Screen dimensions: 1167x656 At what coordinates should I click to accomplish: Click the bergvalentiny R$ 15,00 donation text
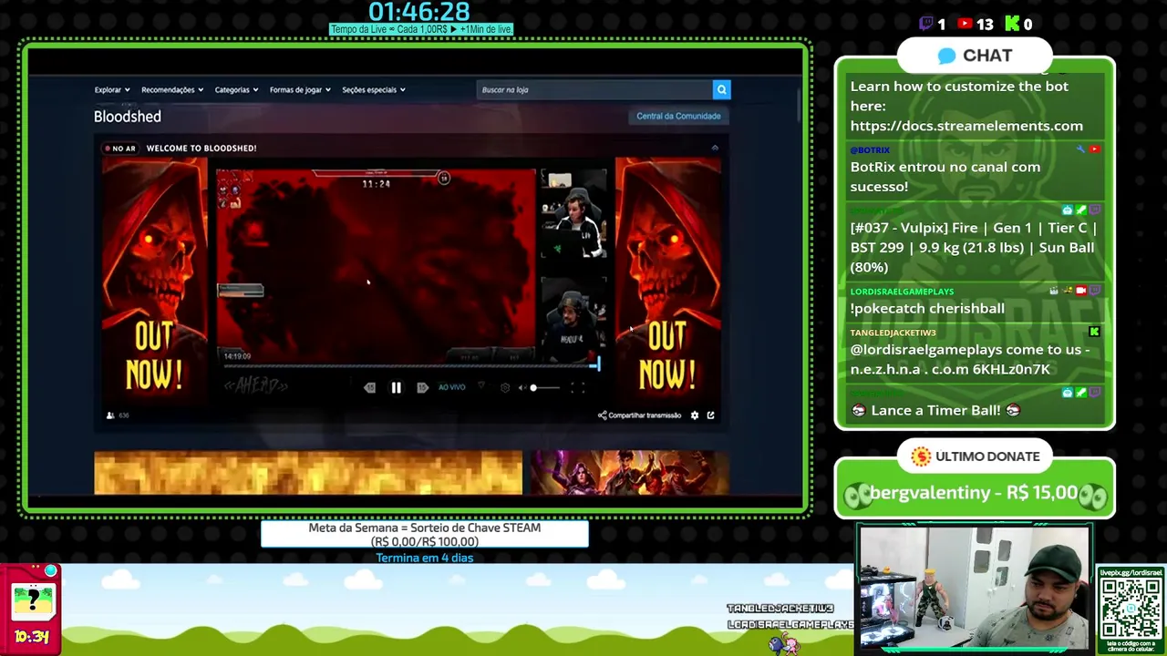pos(974,493)
